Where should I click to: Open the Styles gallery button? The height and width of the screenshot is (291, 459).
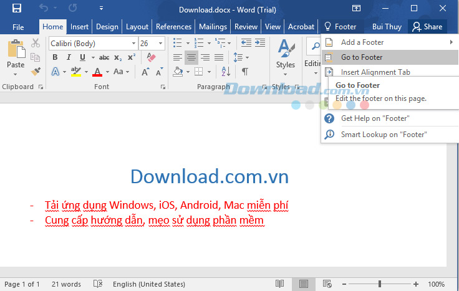pos(286,57)
